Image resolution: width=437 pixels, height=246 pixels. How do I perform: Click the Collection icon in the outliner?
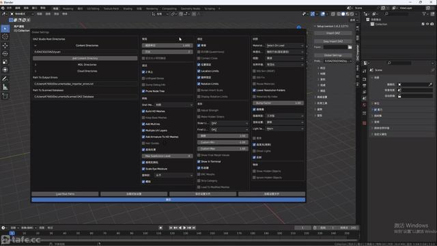point(372,25)
